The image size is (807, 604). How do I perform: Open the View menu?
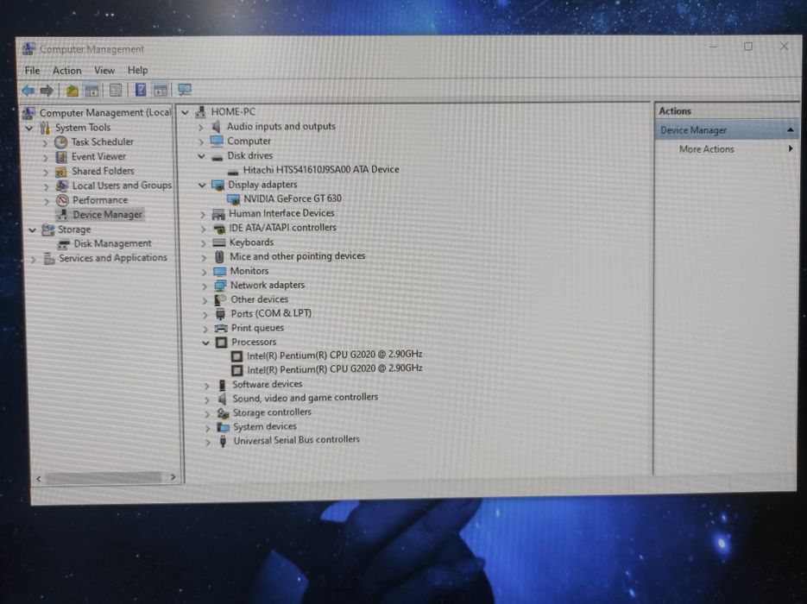(104, 70)
